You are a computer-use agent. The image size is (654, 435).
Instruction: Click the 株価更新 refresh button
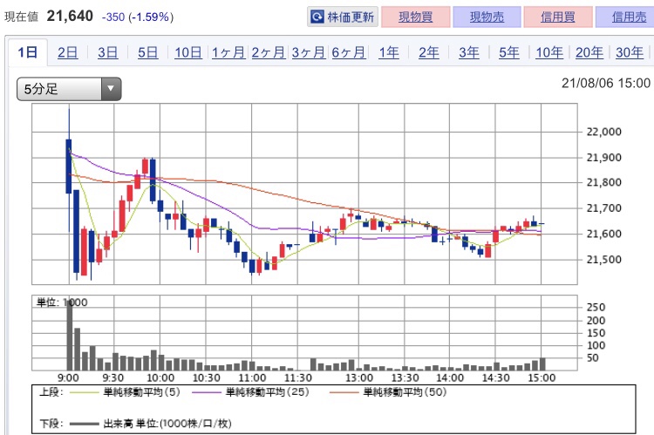click(x=343, y=17)
